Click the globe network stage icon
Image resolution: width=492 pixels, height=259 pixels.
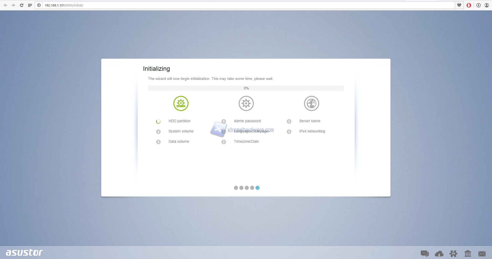click(311, 103)
